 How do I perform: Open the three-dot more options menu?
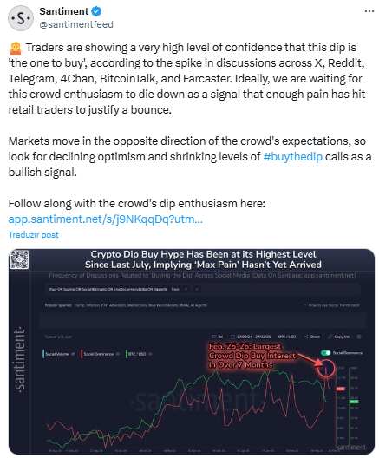coord(369,11)
